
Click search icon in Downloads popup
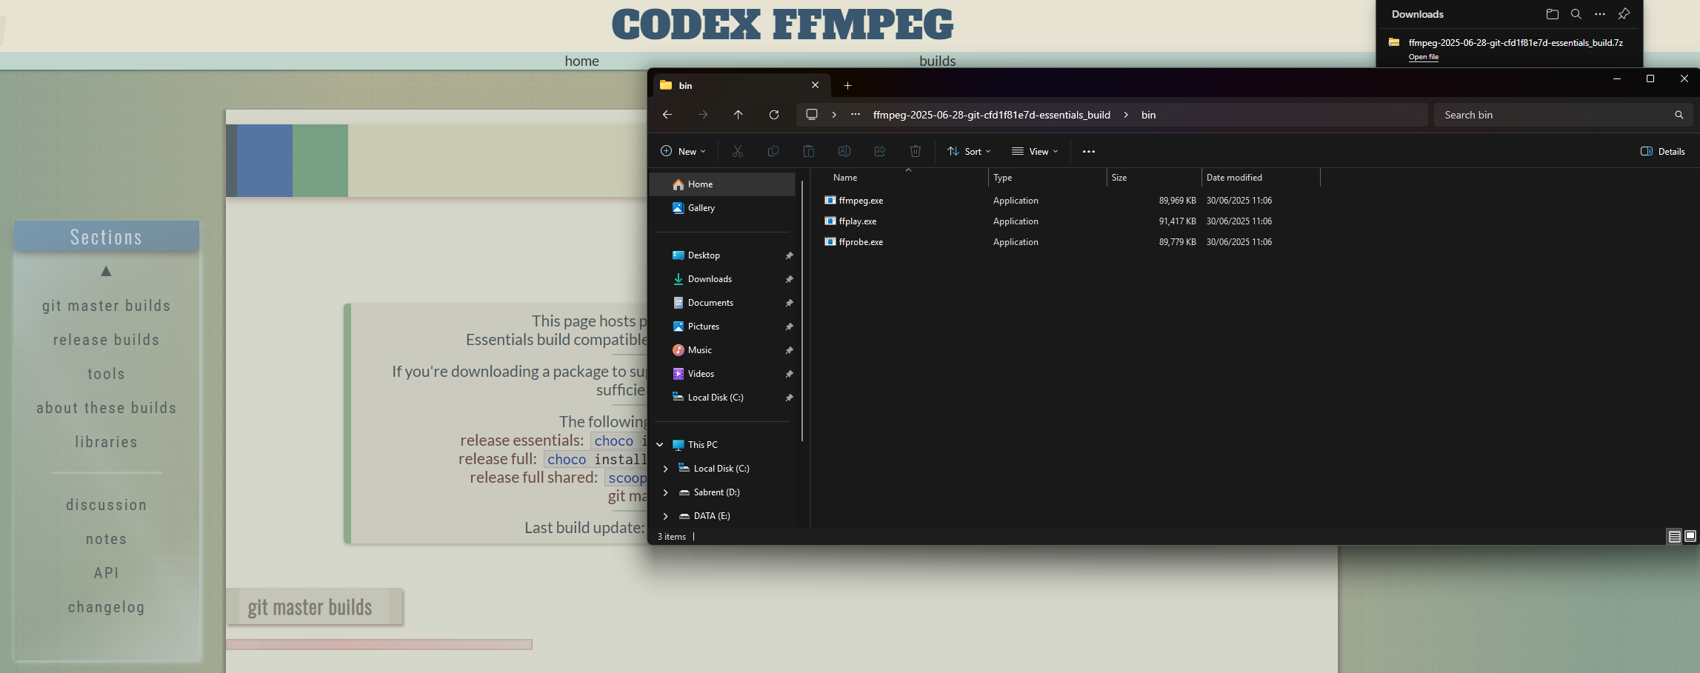coord(1576,14)
